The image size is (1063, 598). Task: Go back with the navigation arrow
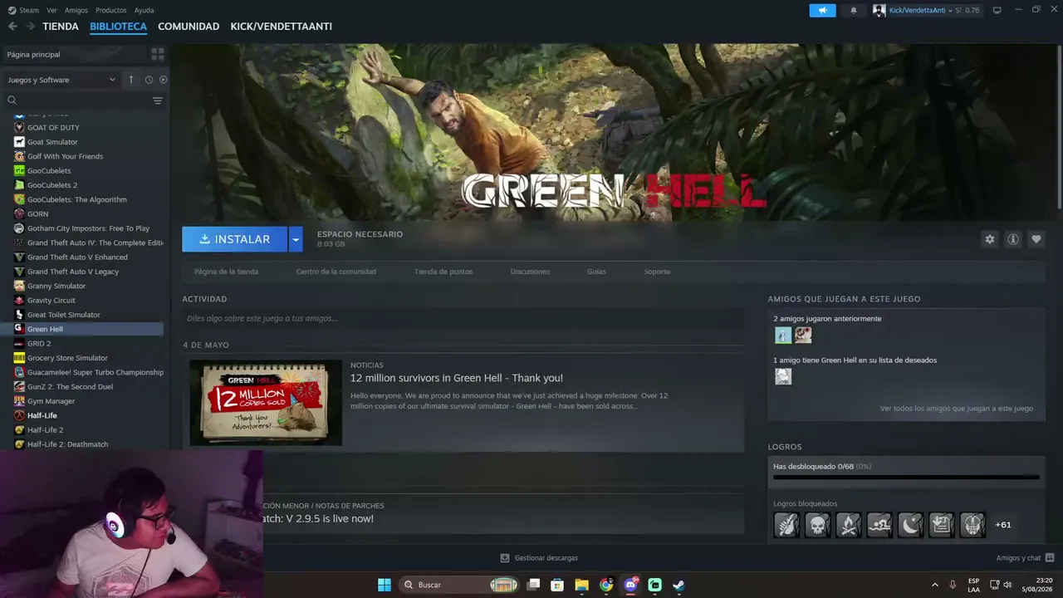click(x=12, y=27)
